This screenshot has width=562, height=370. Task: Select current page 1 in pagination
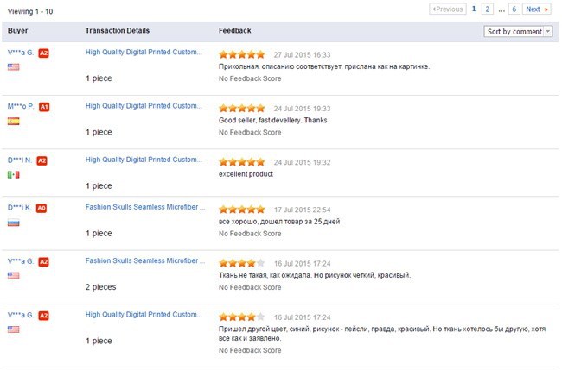point(474,9)
